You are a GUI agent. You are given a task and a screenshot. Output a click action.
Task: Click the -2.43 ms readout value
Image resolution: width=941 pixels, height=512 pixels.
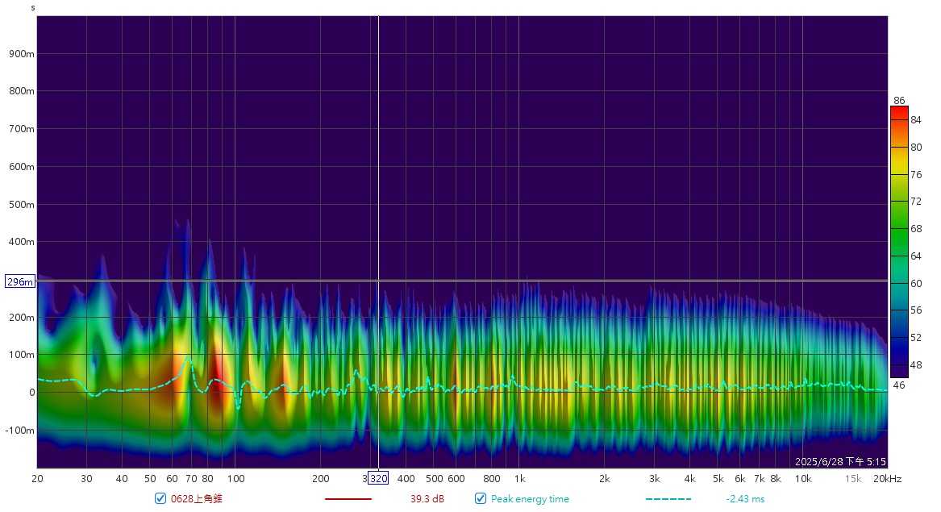point(745,499)
